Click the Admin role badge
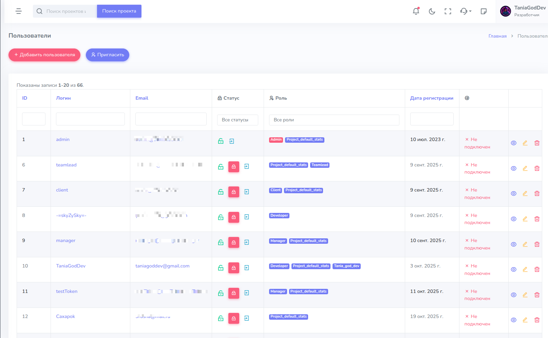This screenshot has height=338, width=548. (x=276, y=140)
